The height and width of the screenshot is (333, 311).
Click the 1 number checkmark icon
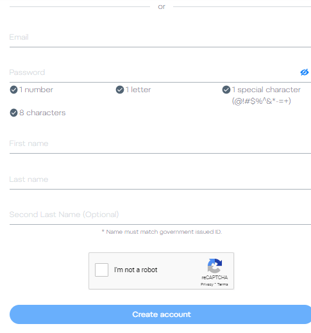tap(13, 90)
